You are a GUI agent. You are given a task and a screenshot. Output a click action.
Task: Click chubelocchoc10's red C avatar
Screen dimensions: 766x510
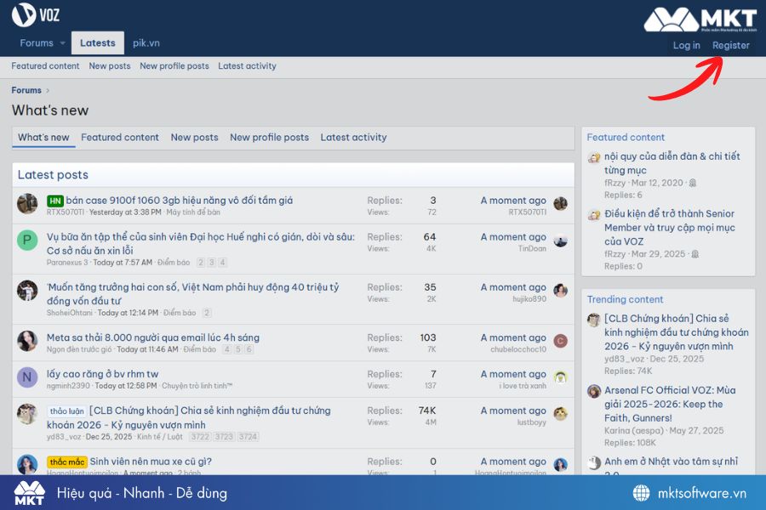click(560, 341)
